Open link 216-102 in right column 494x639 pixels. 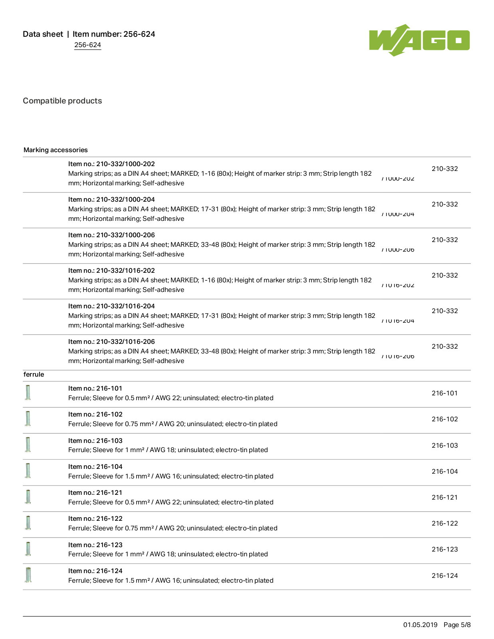point(444,419)
